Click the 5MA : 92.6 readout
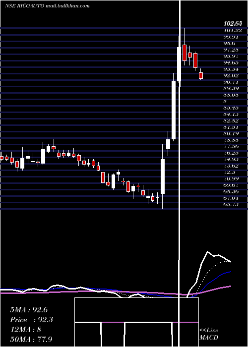 [x=29, y=310]
